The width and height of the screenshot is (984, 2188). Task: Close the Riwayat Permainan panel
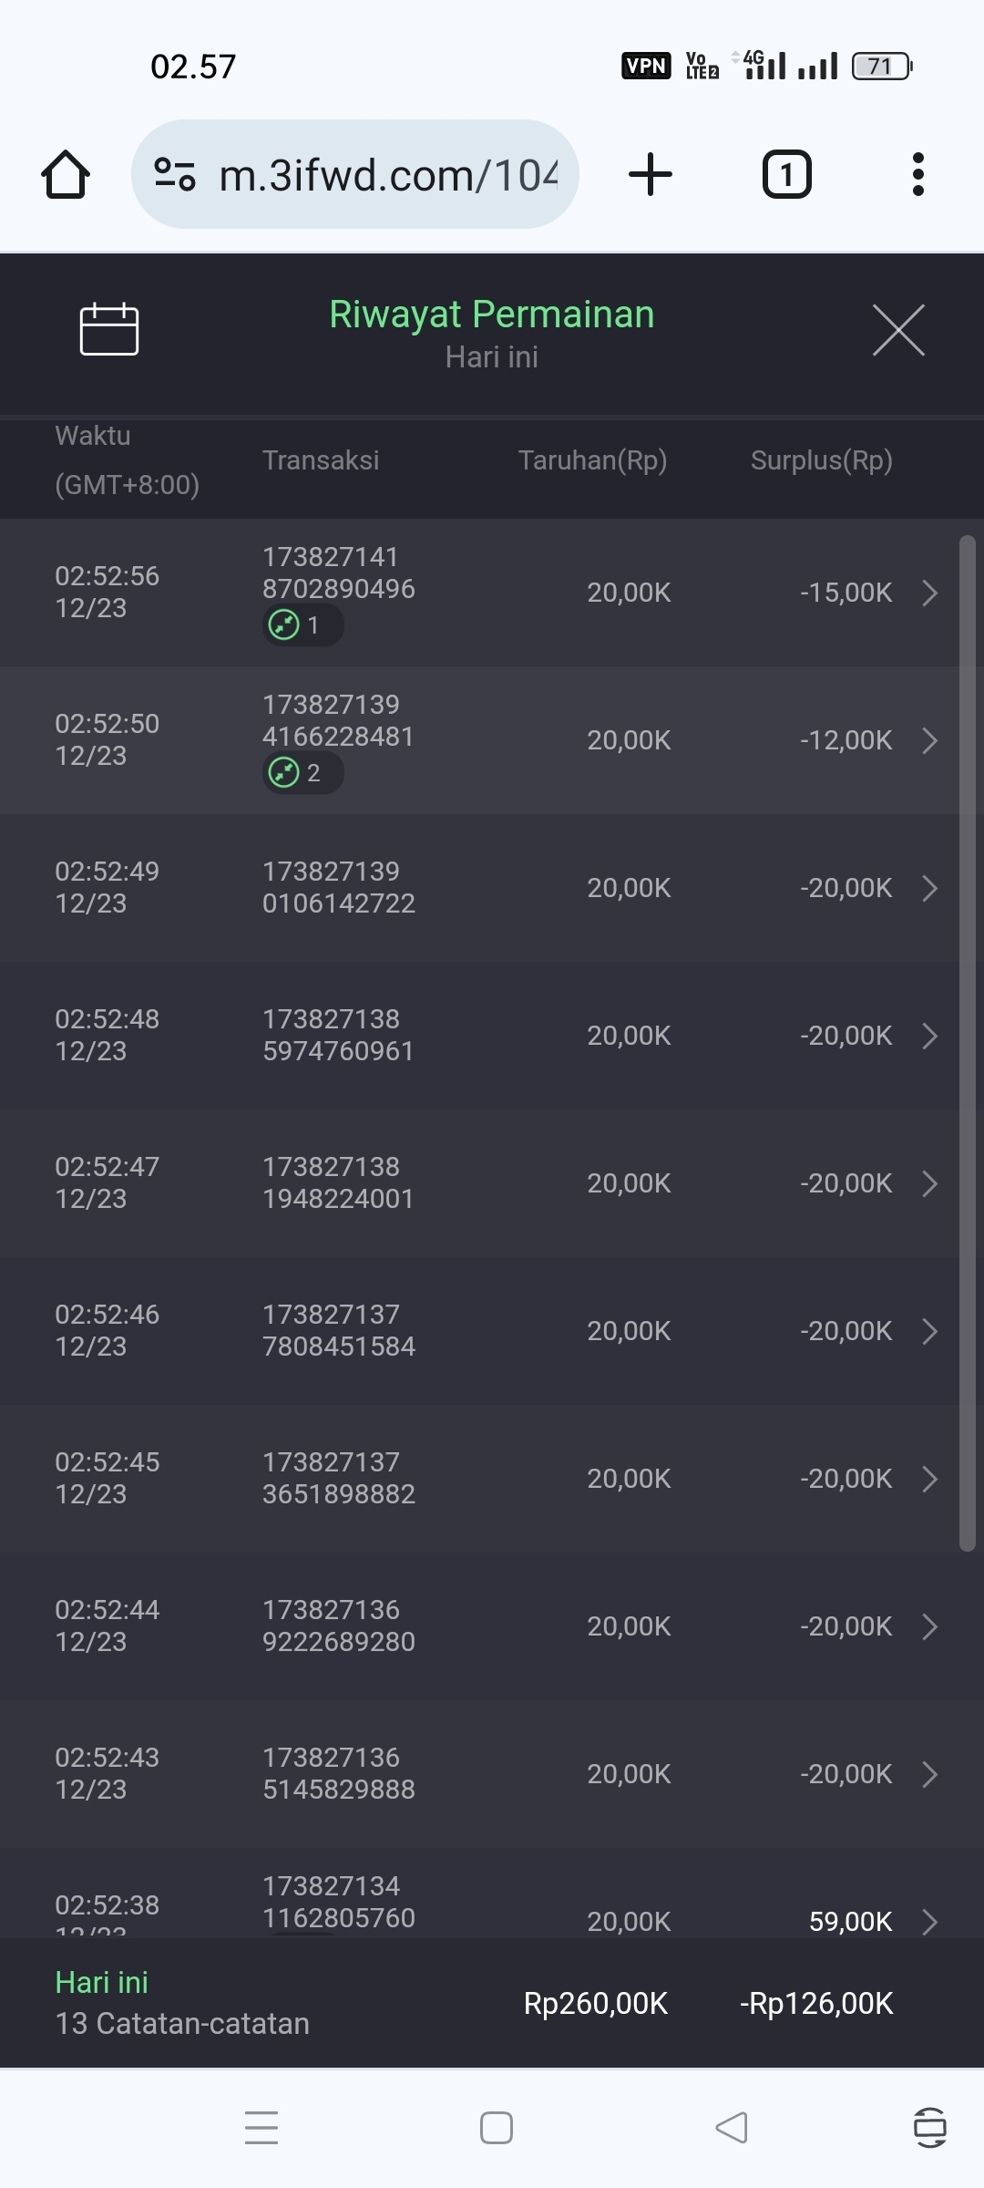click(x=898, y=330)
